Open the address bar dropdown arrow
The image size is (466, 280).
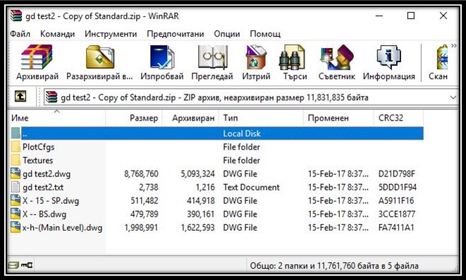[453, 97]
